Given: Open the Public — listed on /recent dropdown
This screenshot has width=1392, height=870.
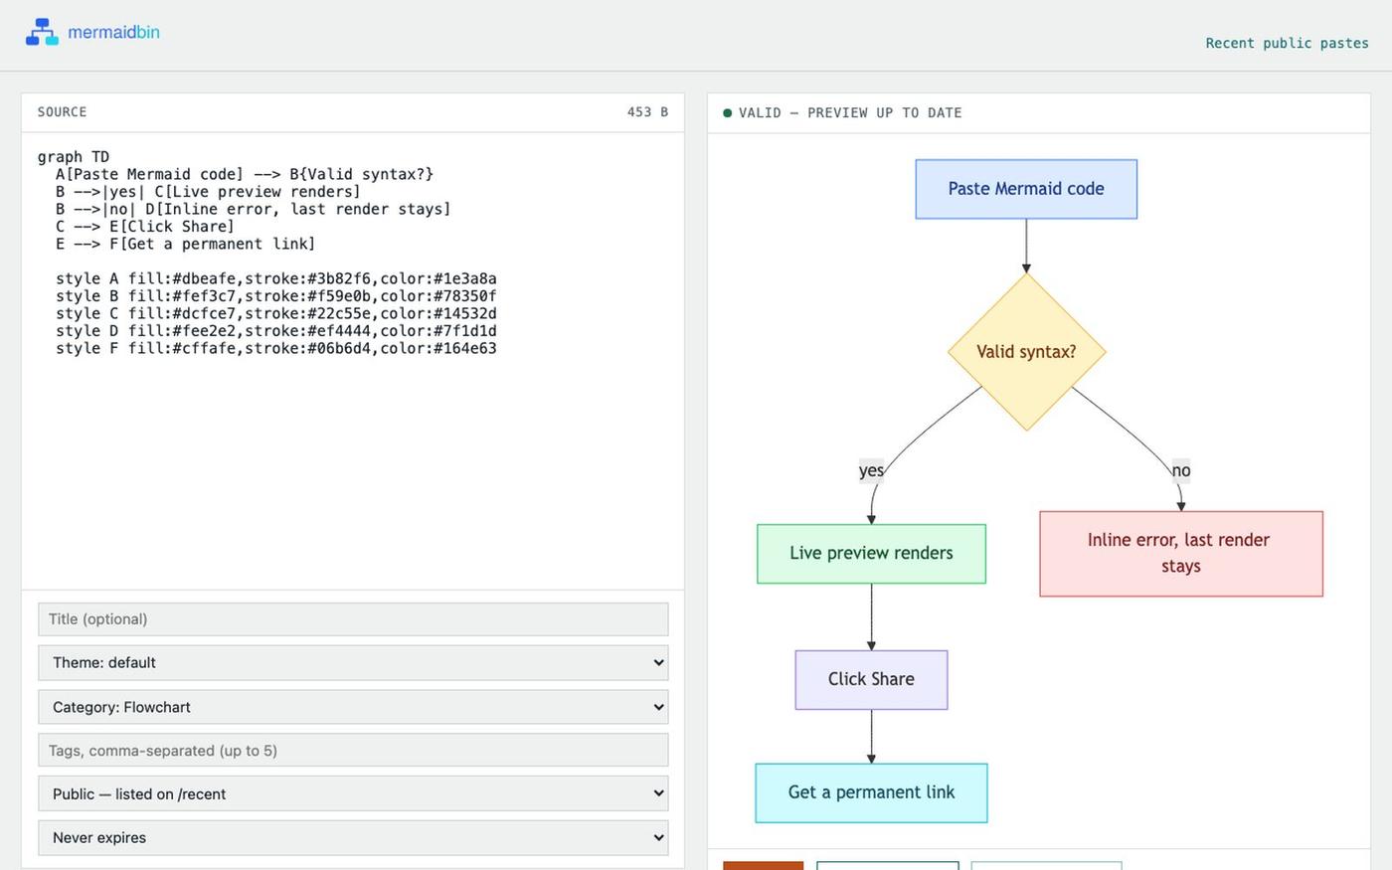Looking at the screenshot, I should pyautogui.click(x=353, y=793).
